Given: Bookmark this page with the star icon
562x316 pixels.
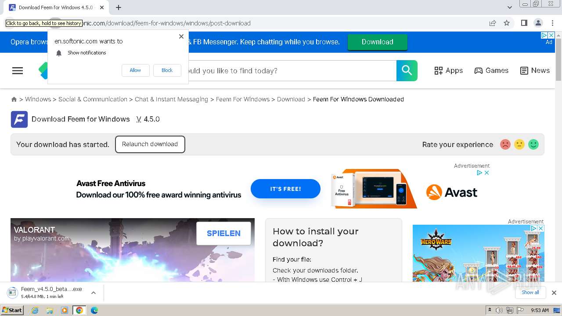Looking at the screenshot, I should tap(507, 23).
